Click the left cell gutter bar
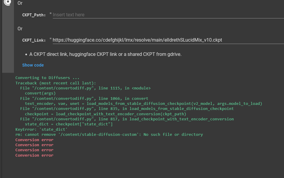The height and width of the screenshot is (178, 284). (x=8, y=36)
